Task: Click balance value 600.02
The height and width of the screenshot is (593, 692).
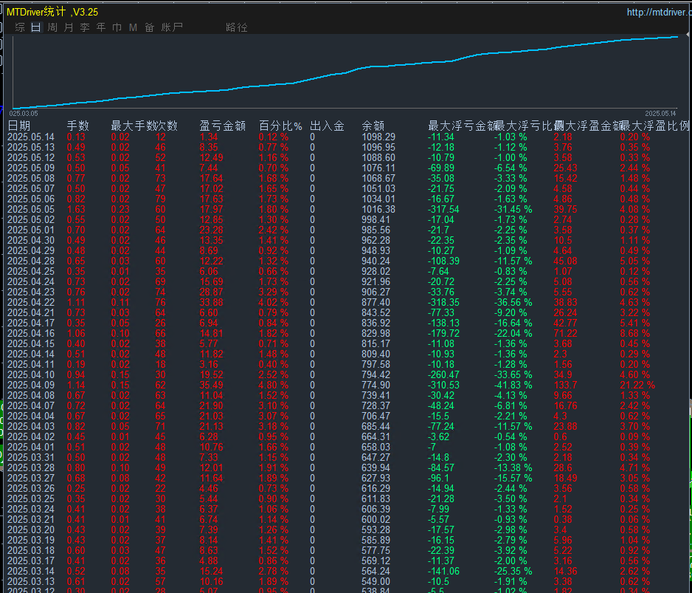Action: pos(376,519)
